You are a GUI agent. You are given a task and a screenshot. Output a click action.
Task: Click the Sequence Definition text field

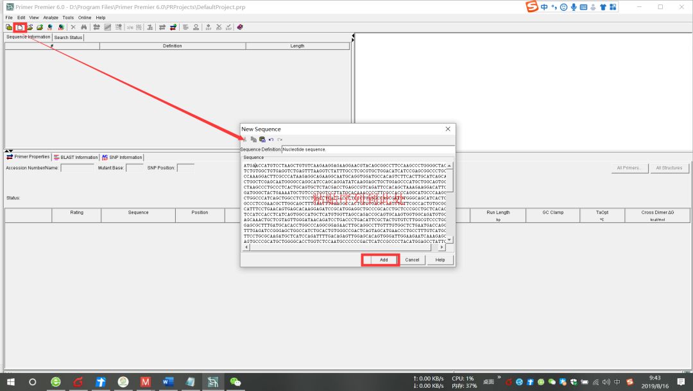(x=368, y=149)
